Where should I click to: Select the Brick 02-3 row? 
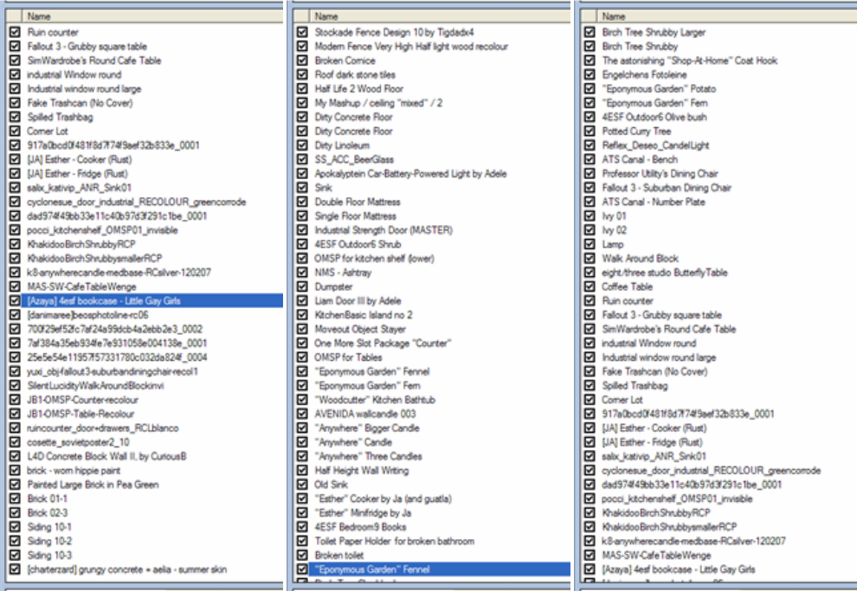pos(48,513)
